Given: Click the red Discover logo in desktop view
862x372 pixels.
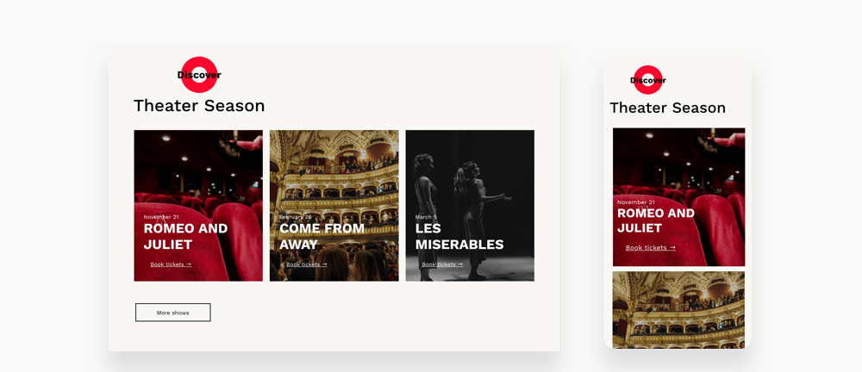Looking at the screenshot, I should (x=199, y=75).
